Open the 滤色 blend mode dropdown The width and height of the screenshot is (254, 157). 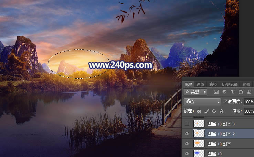[x=202, y=102]
